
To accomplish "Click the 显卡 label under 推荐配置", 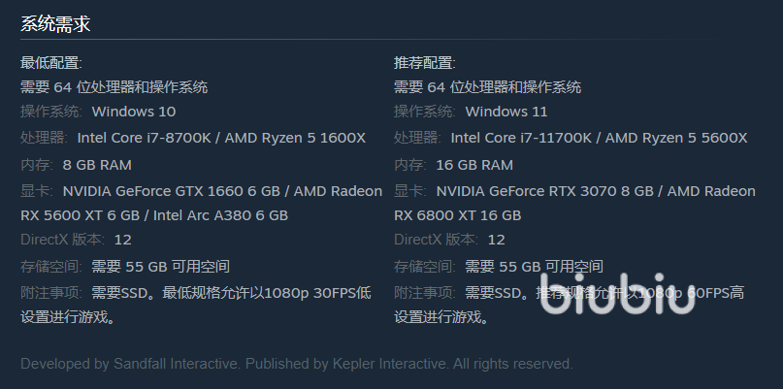I will [x=410, y=191].
